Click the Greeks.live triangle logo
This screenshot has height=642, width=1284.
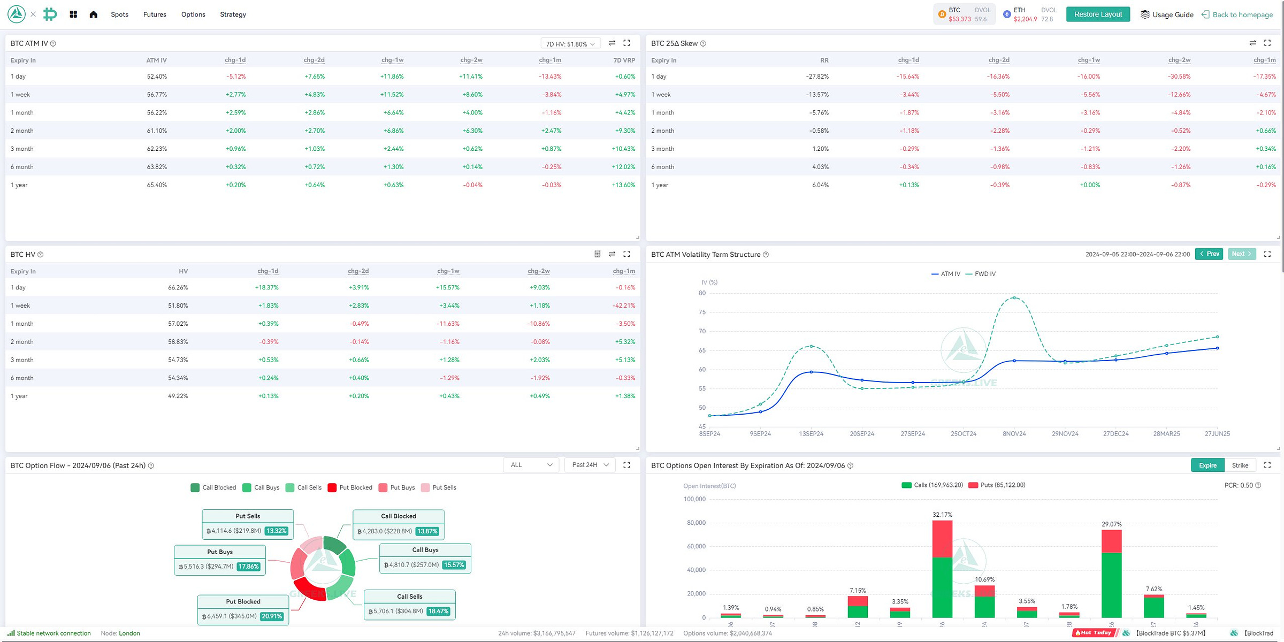17,14
